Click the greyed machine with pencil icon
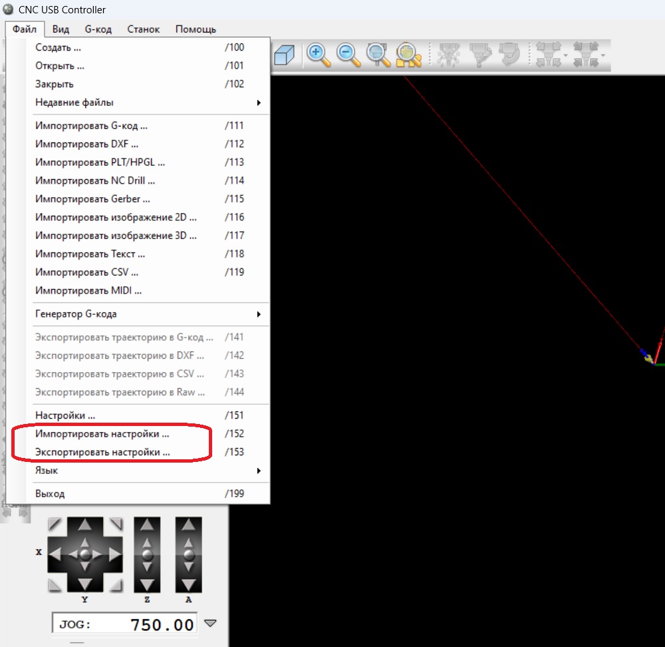The image size is (665, 647). (x=480, y=55)
